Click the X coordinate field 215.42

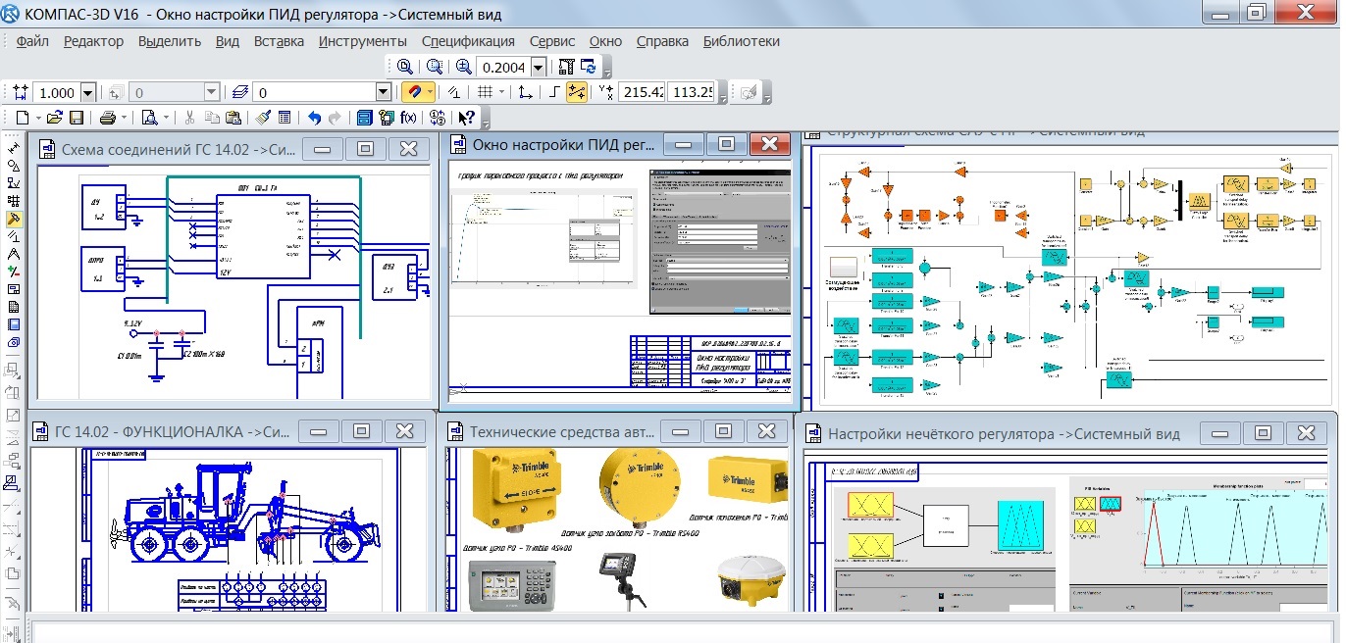click(x=641, y=92)
